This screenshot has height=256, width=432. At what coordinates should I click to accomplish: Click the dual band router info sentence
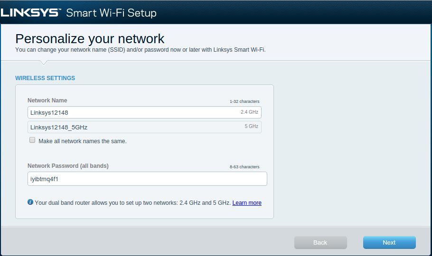pos(133,203)
